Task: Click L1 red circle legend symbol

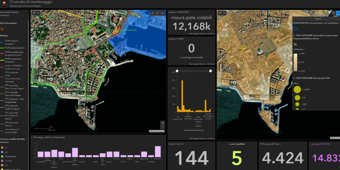Action: coord(2,148)
